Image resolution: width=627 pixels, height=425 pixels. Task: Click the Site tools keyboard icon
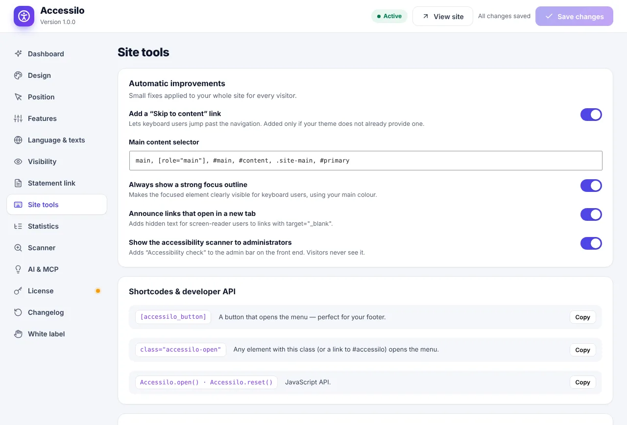click(18, 205)
